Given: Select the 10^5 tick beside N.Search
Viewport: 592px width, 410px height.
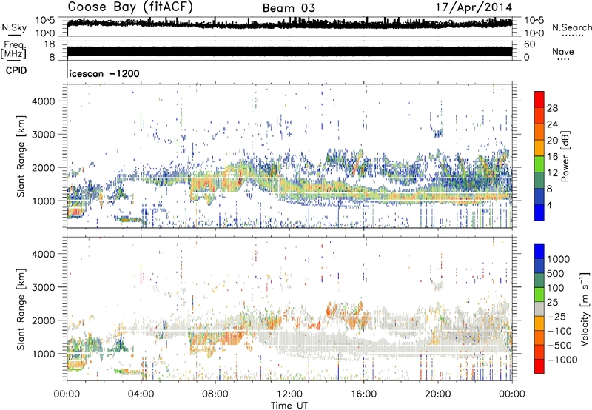Looking at the screenshot, I should (x=534, y=20).
